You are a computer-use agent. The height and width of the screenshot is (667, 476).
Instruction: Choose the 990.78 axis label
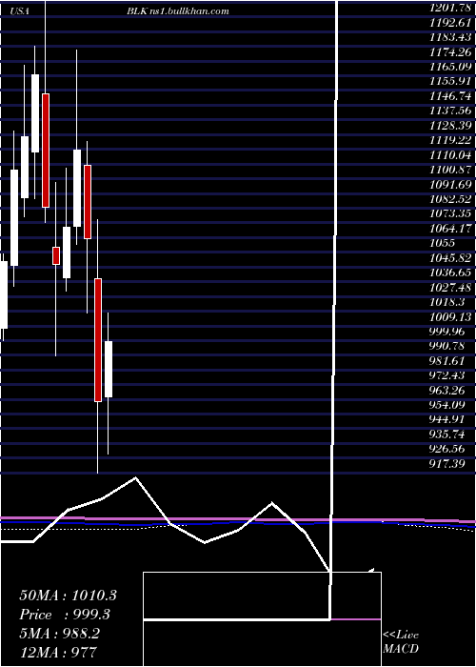447,346
